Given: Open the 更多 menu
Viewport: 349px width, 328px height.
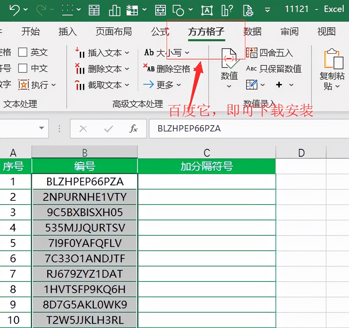Looking at the screenshot, I should 162,85.
